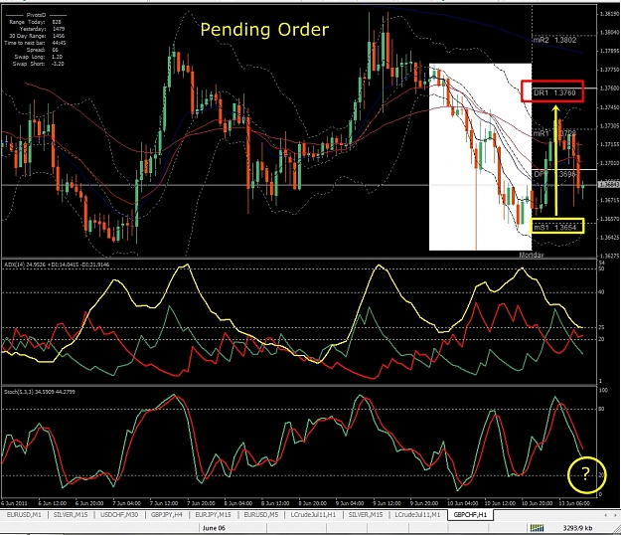Viewport: 621px width, 535px height.
Task: Click the 30 Day Range row
Action: (37, 36)
